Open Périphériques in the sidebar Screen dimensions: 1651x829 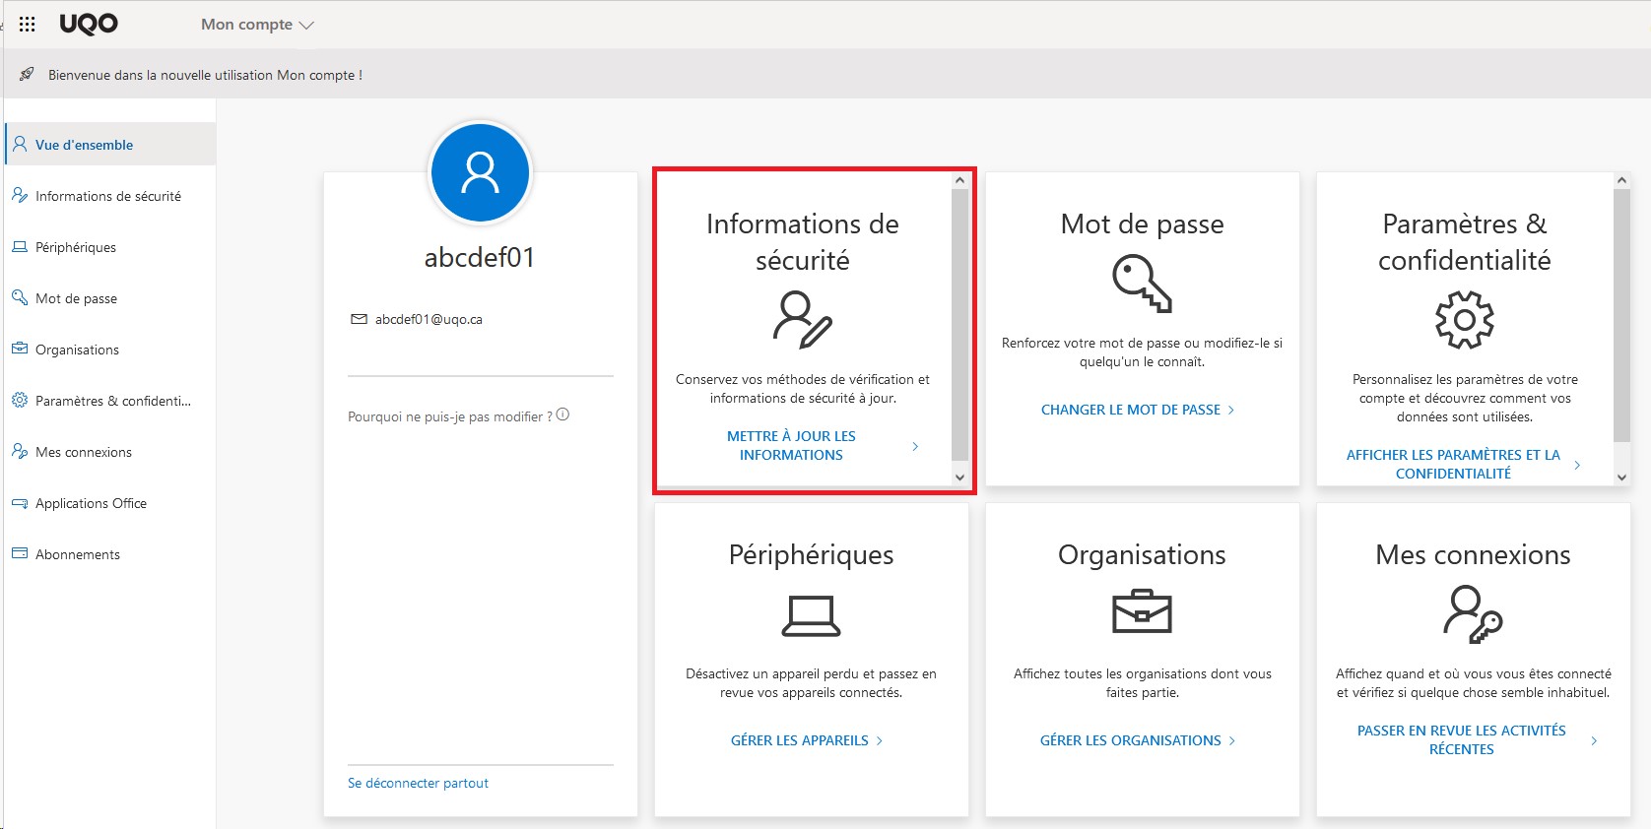pos(110,247)
